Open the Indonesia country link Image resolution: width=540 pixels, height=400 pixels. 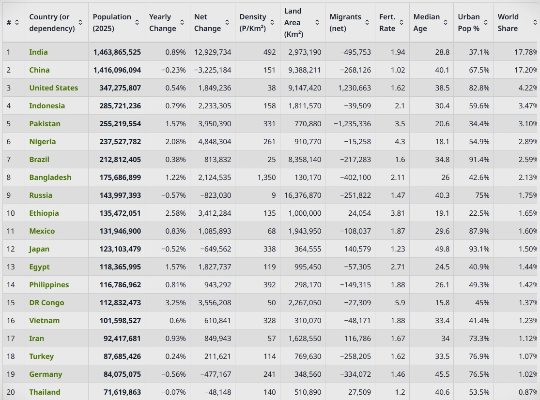click(x=47, y=105)
